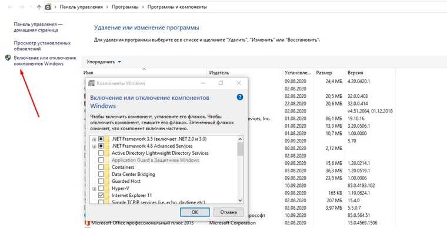The height and width of the screenshot is (228, 447).
Task: Click scroll down arrow in components list
Action: pyautogui.click(x=240, y=200)
